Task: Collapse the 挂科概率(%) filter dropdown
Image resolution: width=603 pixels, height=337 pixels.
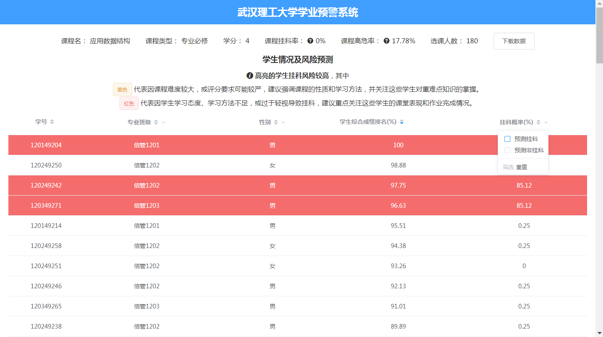Action: coord(546,123)
